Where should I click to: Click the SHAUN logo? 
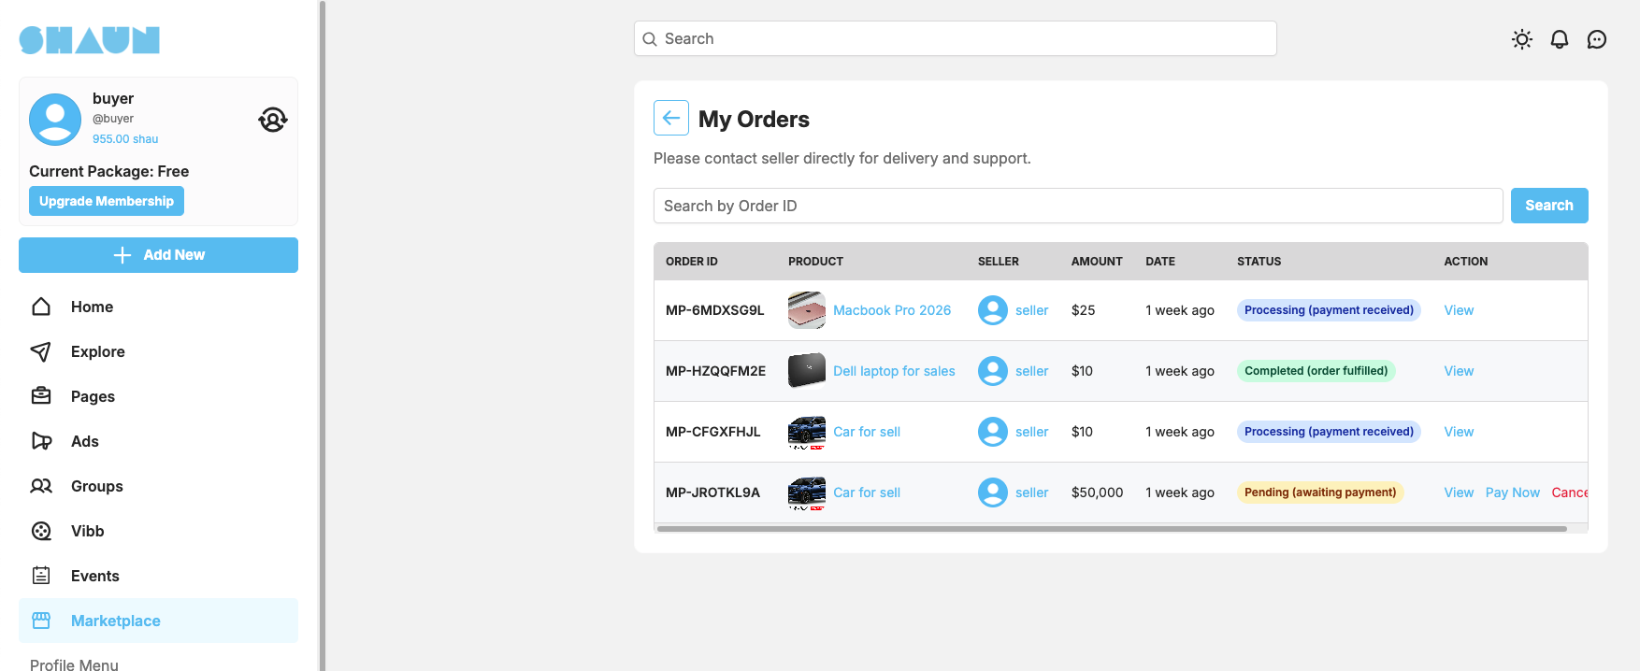pyautogui.click(x=90, y=40)
